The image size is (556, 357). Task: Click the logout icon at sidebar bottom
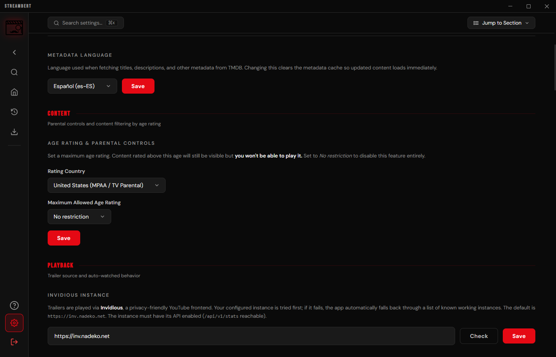tap(14, 342)
